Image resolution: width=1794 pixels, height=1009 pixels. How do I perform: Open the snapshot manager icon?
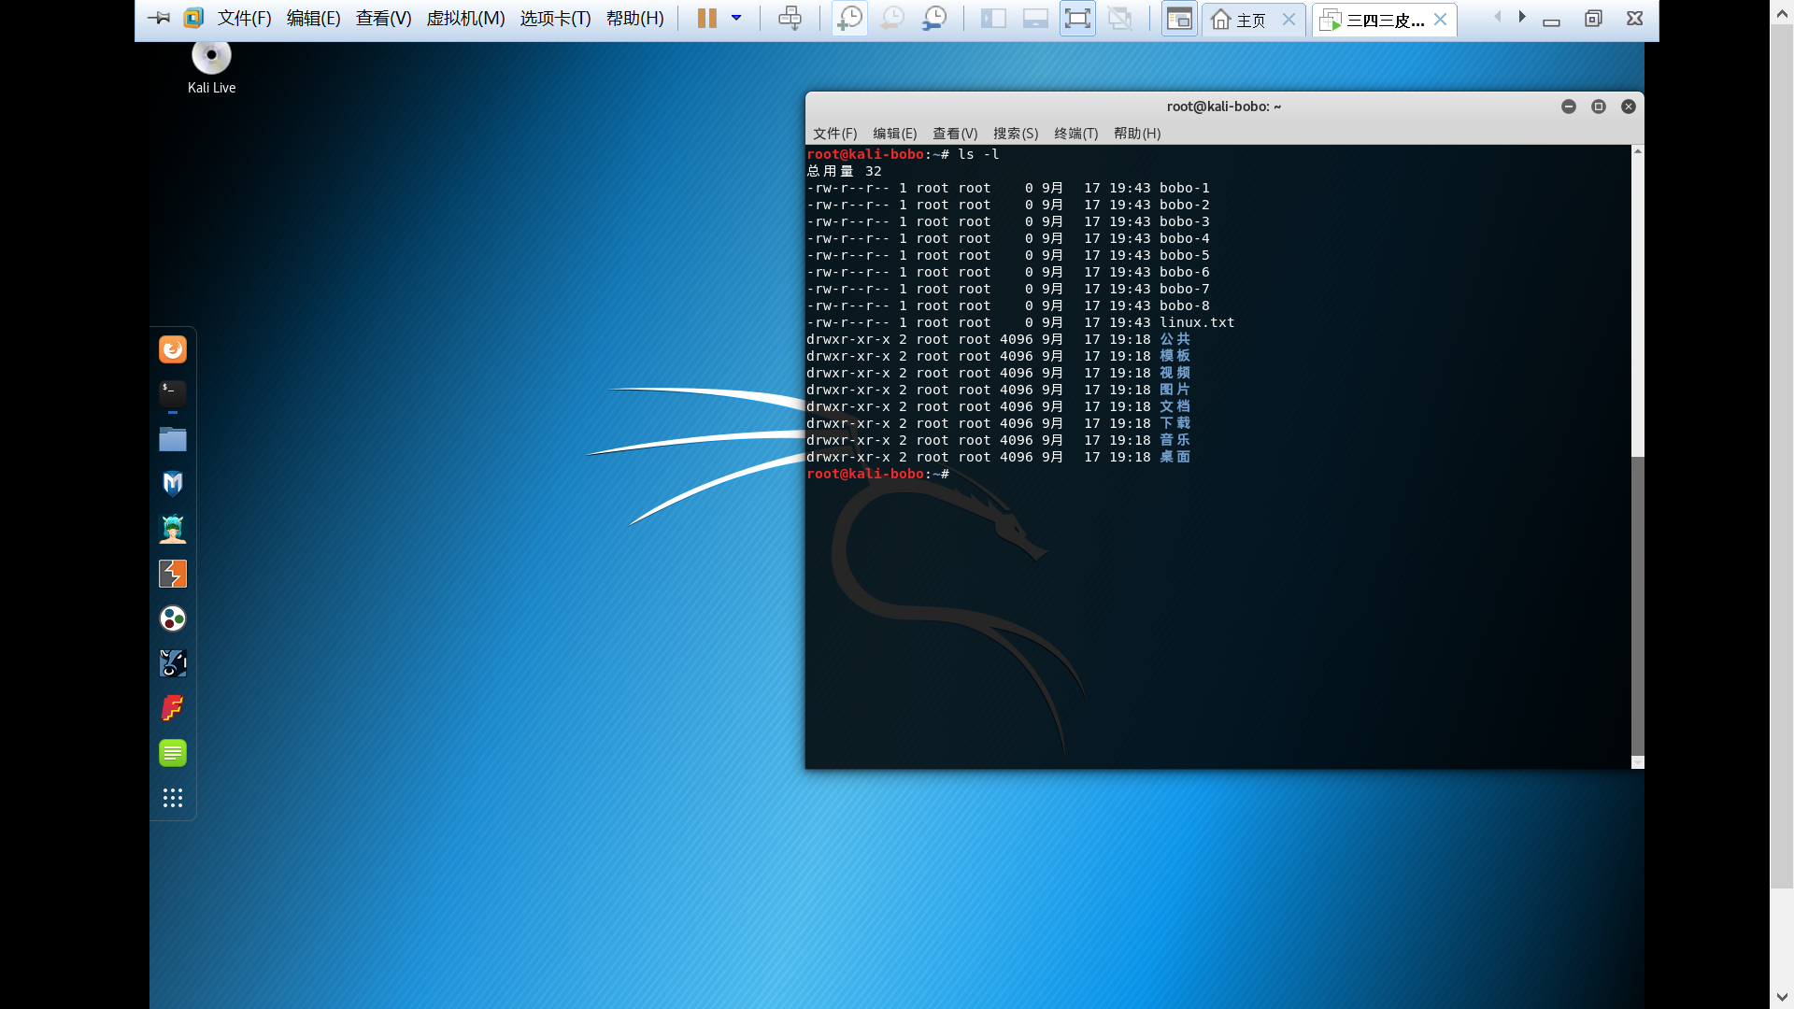point(934,19)
